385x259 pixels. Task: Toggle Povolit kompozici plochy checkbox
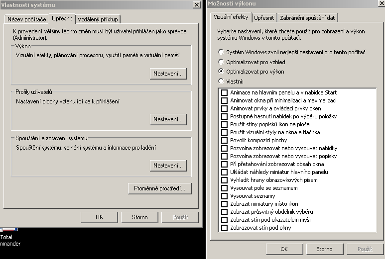[x=225, y=140]
